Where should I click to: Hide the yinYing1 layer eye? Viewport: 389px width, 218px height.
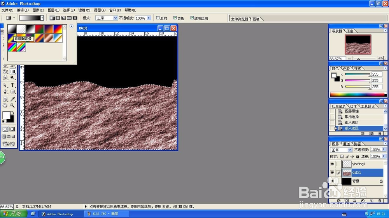pos(332,164)
